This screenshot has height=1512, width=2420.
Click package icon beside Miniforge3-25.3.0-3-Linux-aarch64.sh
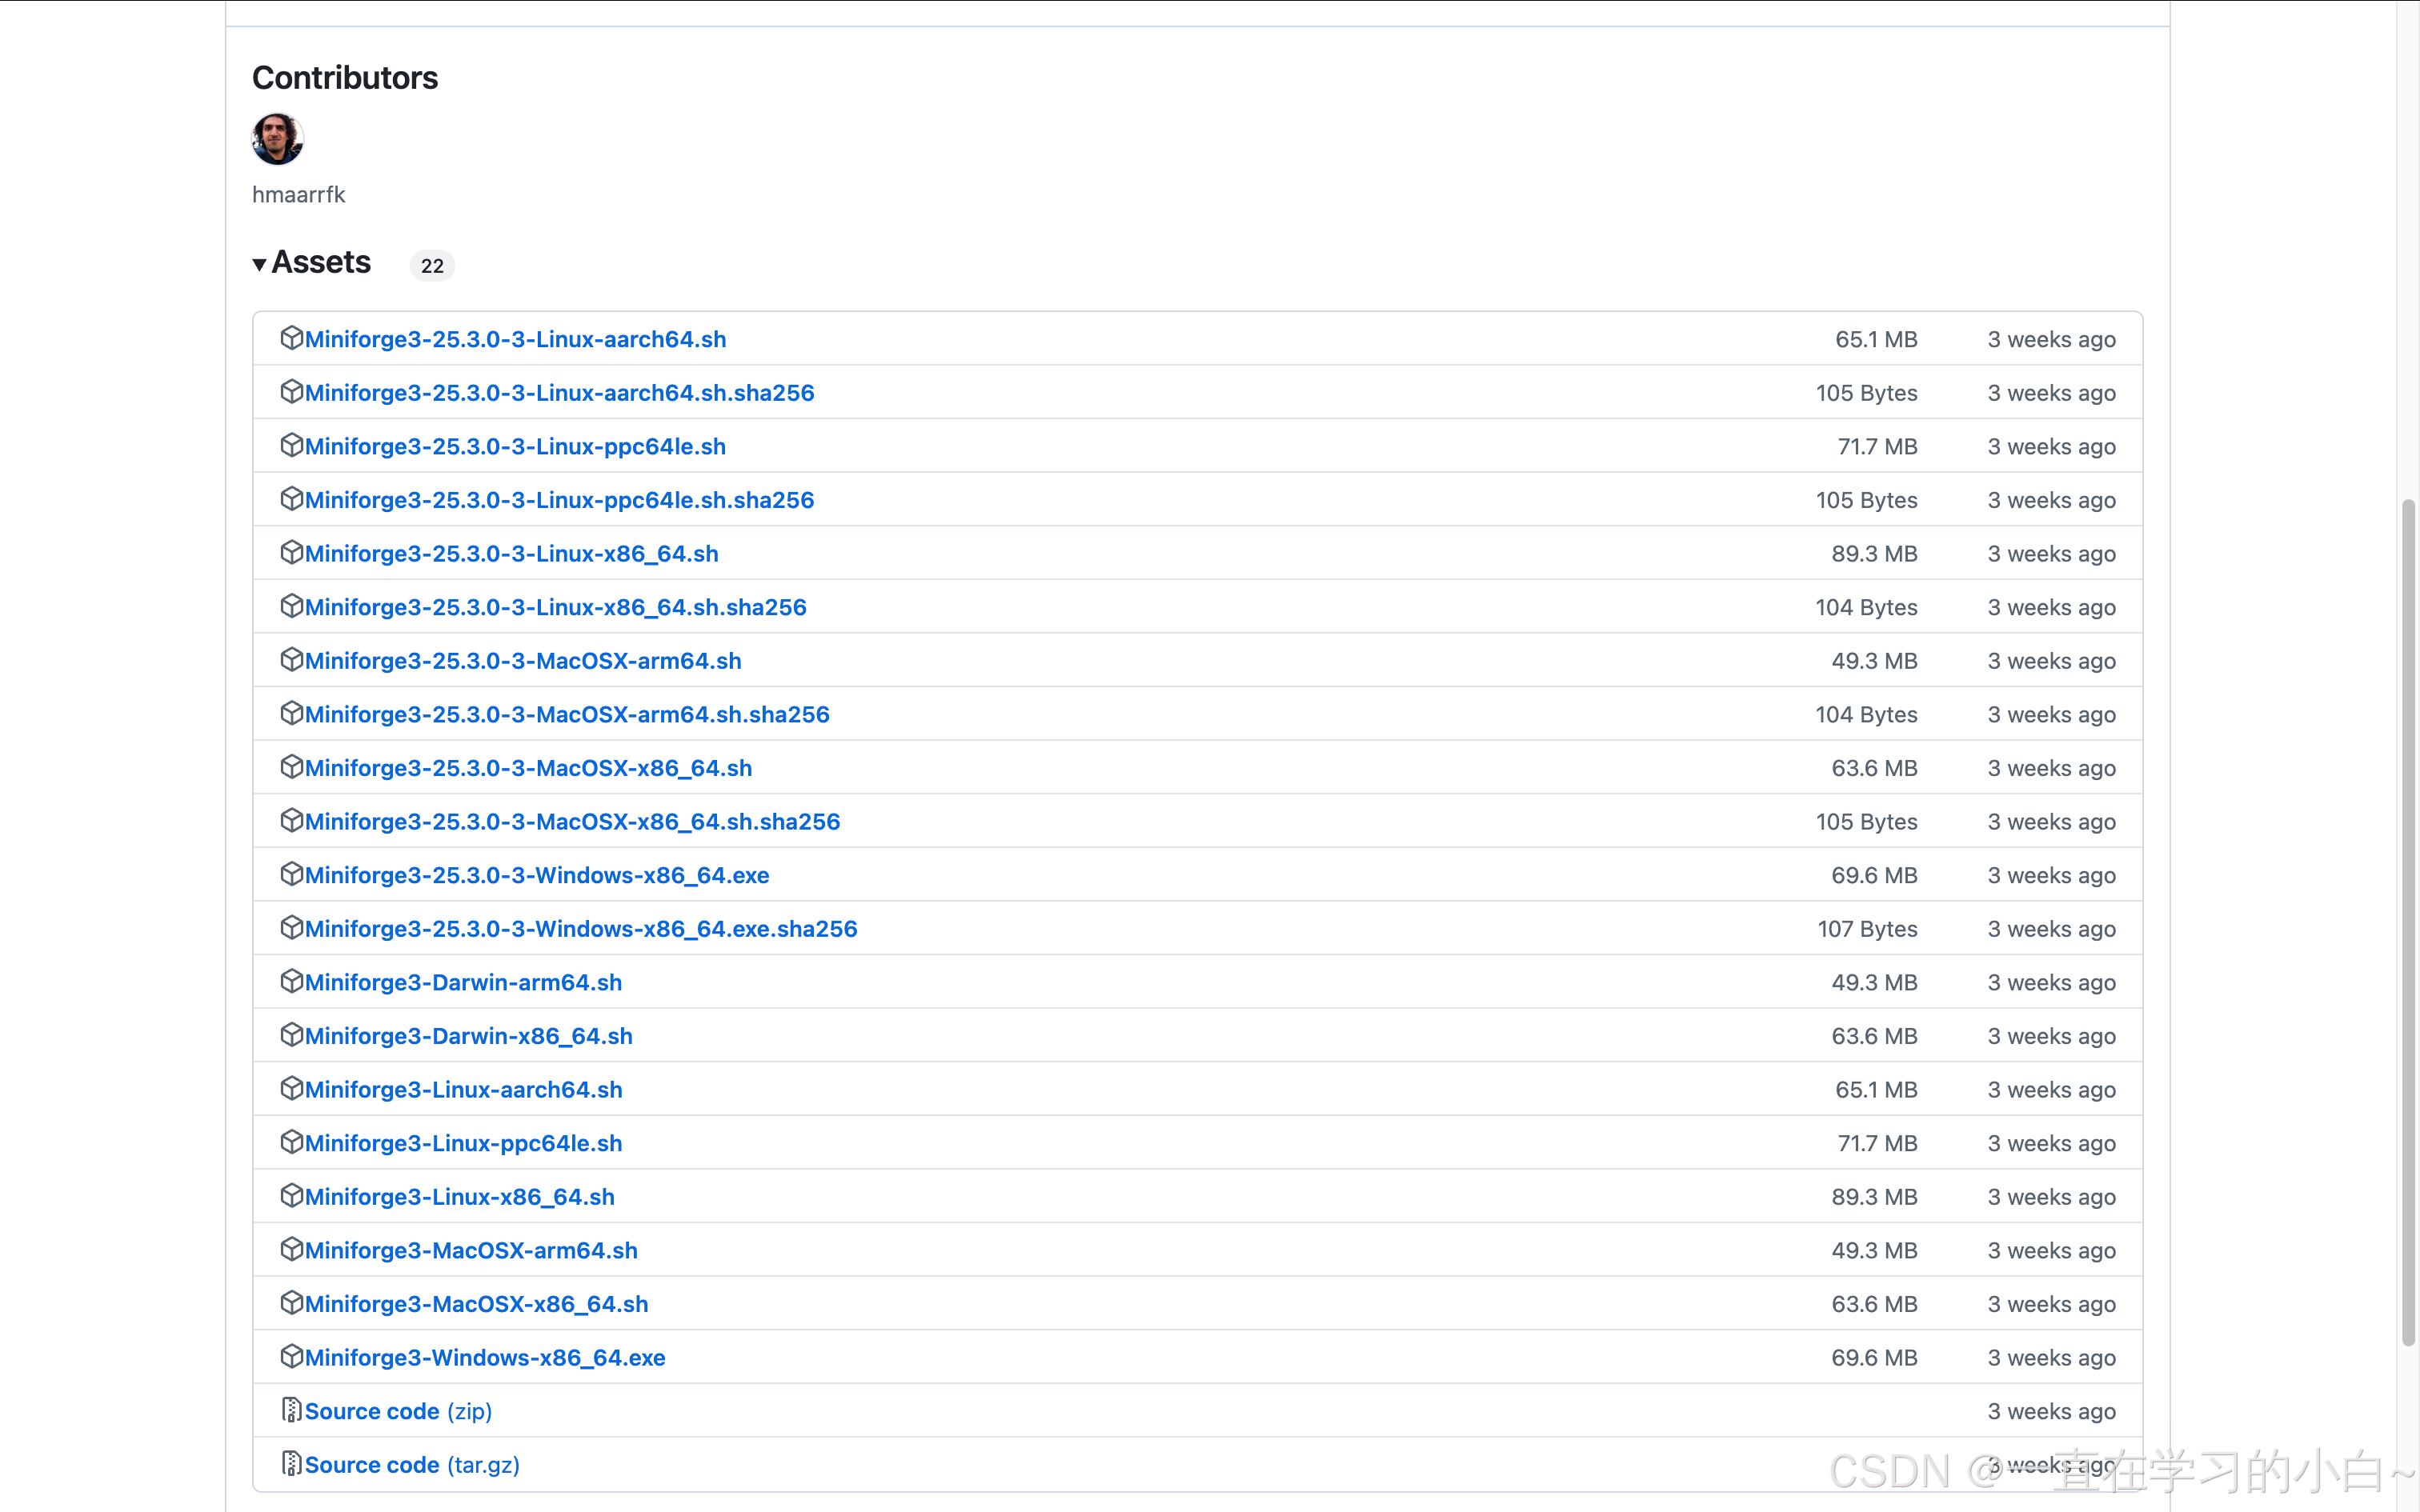click(291, 338)
